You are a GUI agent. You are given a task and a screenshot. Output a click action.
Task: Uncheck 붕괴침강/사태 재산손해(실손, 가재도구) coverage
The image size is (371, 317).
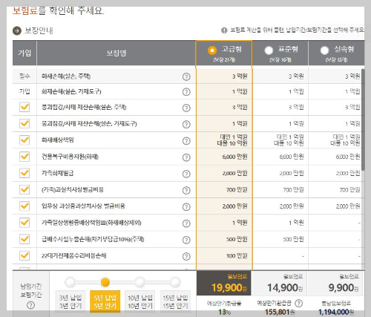point(24,123)
